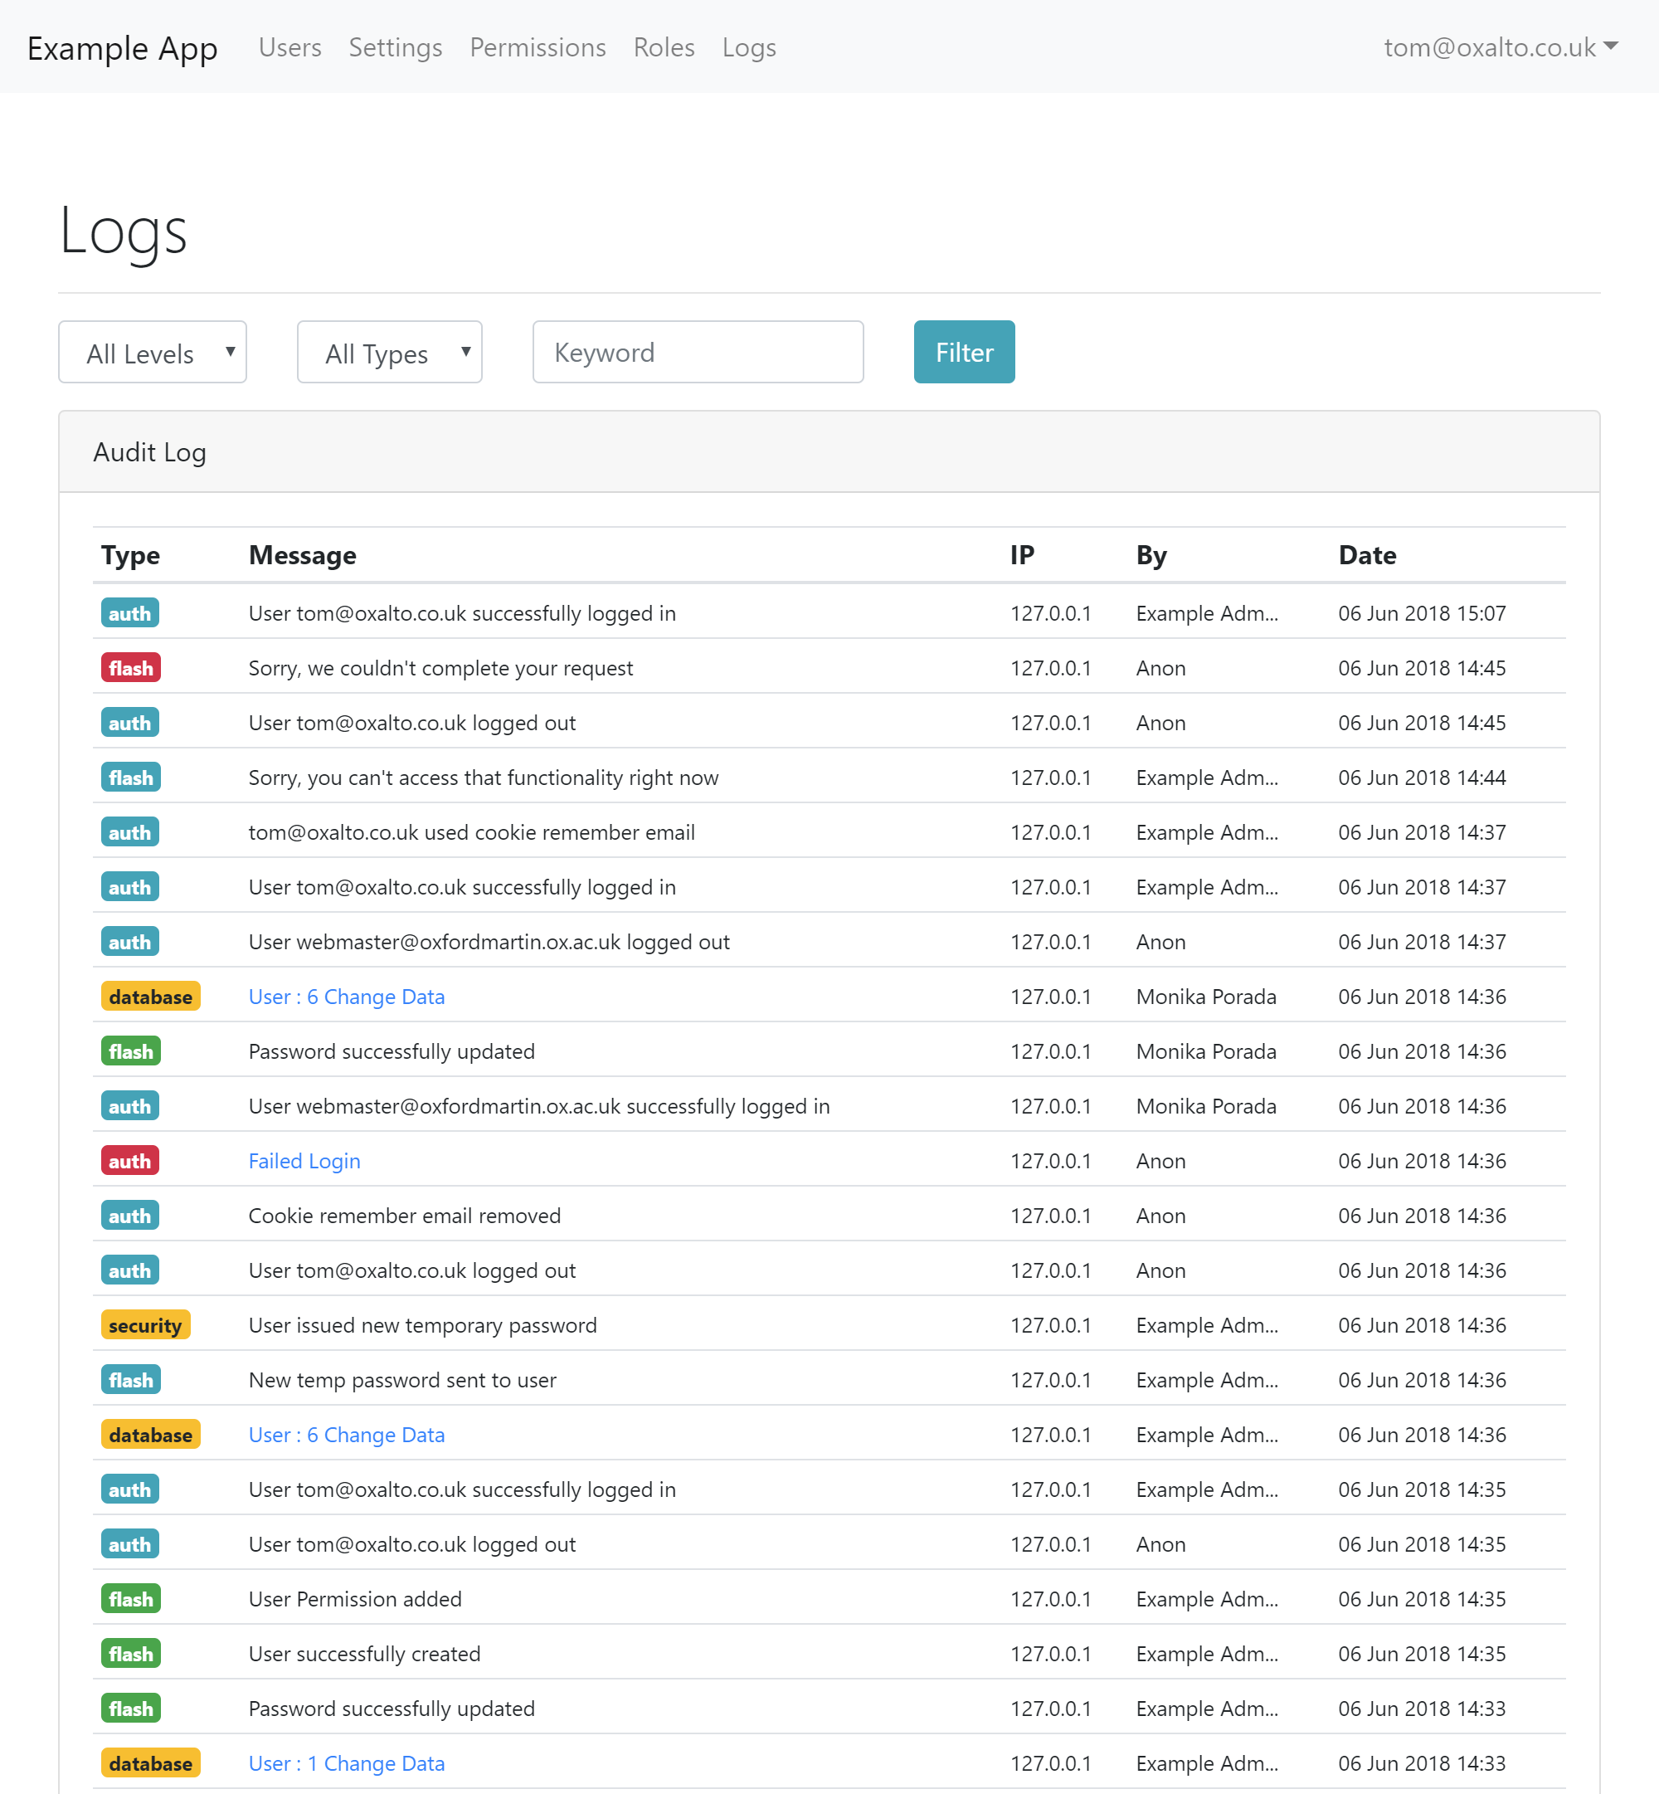The image size is (1659, 1794).
Task: Click the auth badge on the first log row
Action: [x=129, y=613]
